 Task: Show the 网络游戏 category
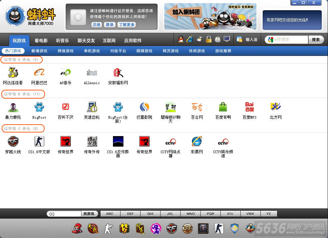[x=66, y=51]
